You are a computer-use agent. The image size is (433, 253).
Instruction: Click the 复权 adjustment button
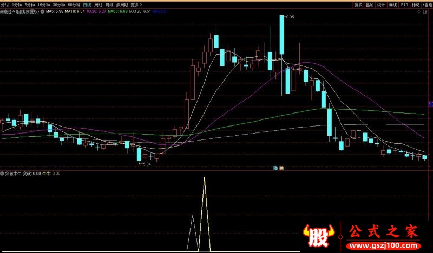(x=358, y=5)
